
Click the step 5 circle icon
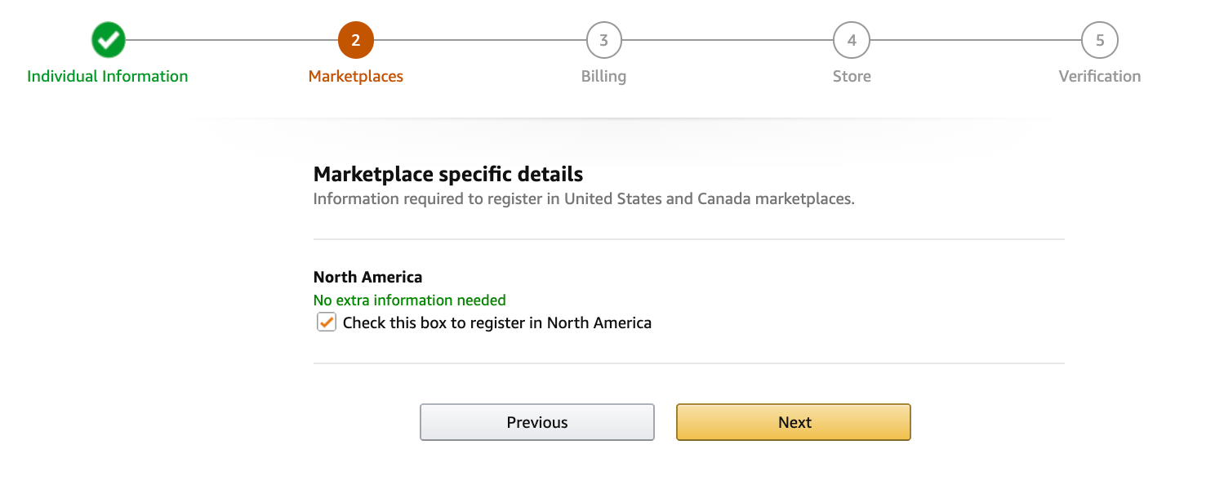1099,40
